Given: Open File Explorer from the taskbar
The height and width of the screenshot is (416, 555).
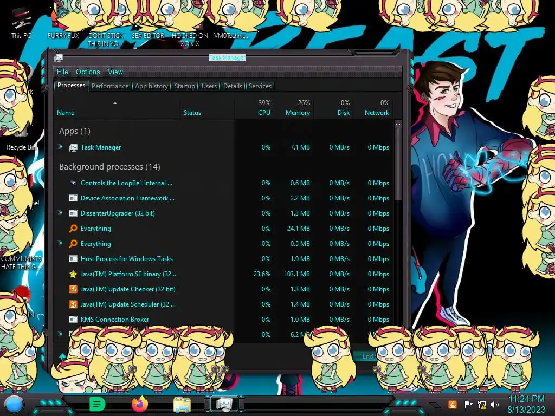Looking at the screenshot, I should click(x=182, y=405).
